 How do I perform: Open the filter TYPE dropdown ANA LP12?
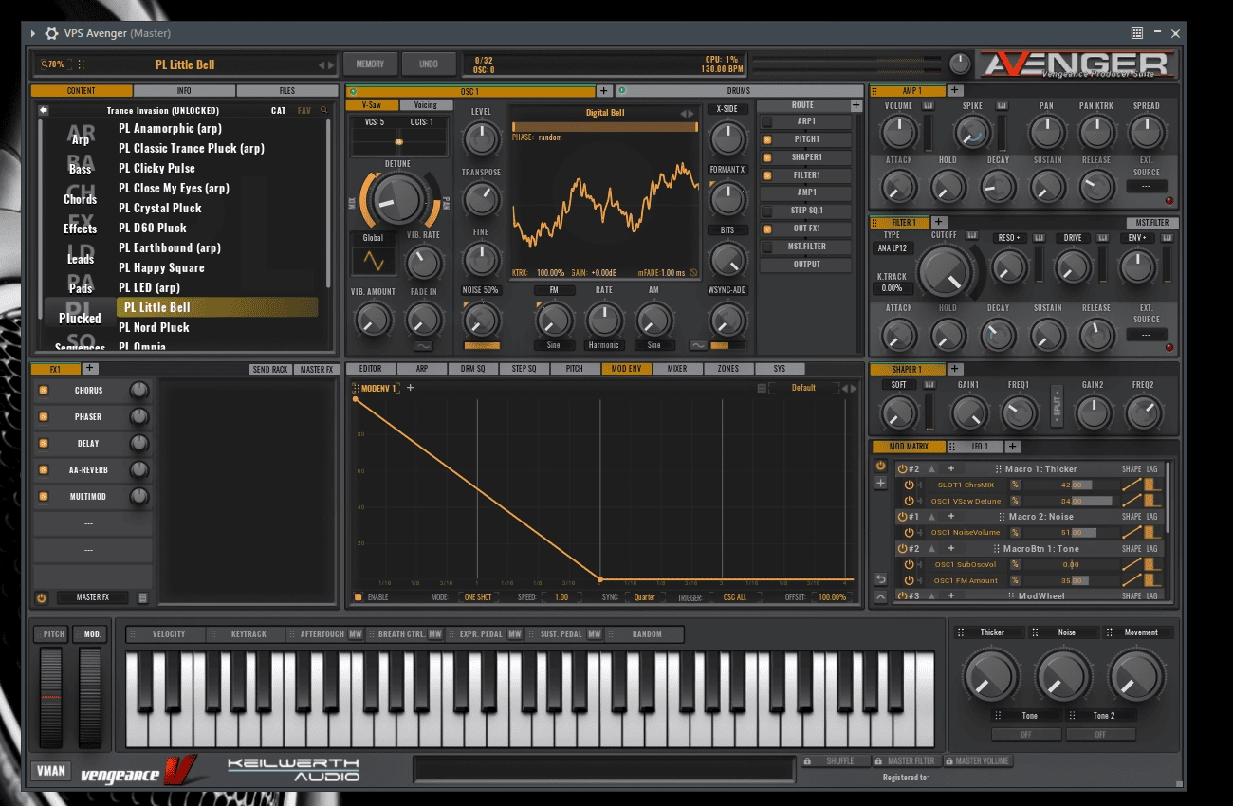click(892, 249)
